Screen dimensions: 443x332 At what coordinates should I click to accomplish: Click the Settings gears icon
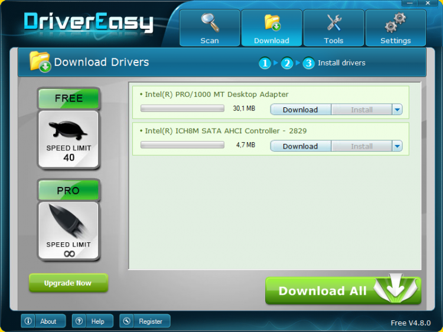[396, 22]
